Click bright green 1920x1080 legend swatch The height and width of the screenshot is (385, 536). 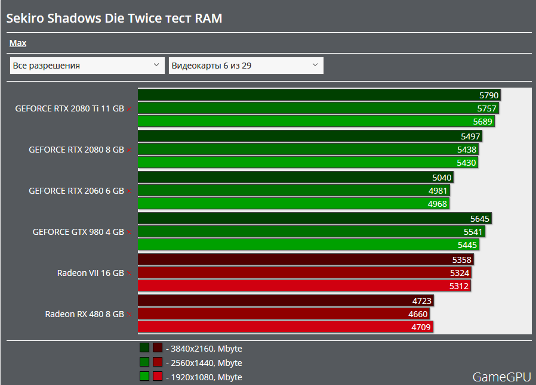pyautogui.click(x=144, y=376)
